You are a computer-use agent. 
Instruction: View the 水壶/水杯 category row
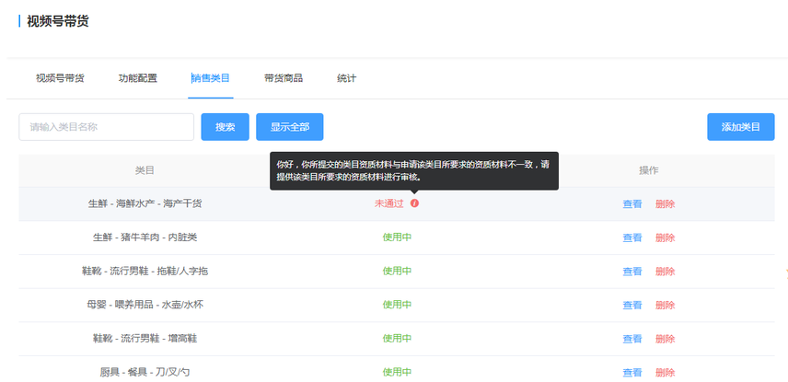coord(632,305)
